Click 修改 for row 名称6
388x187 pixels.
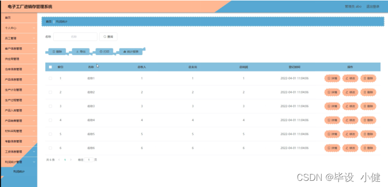tap(350, 148)
